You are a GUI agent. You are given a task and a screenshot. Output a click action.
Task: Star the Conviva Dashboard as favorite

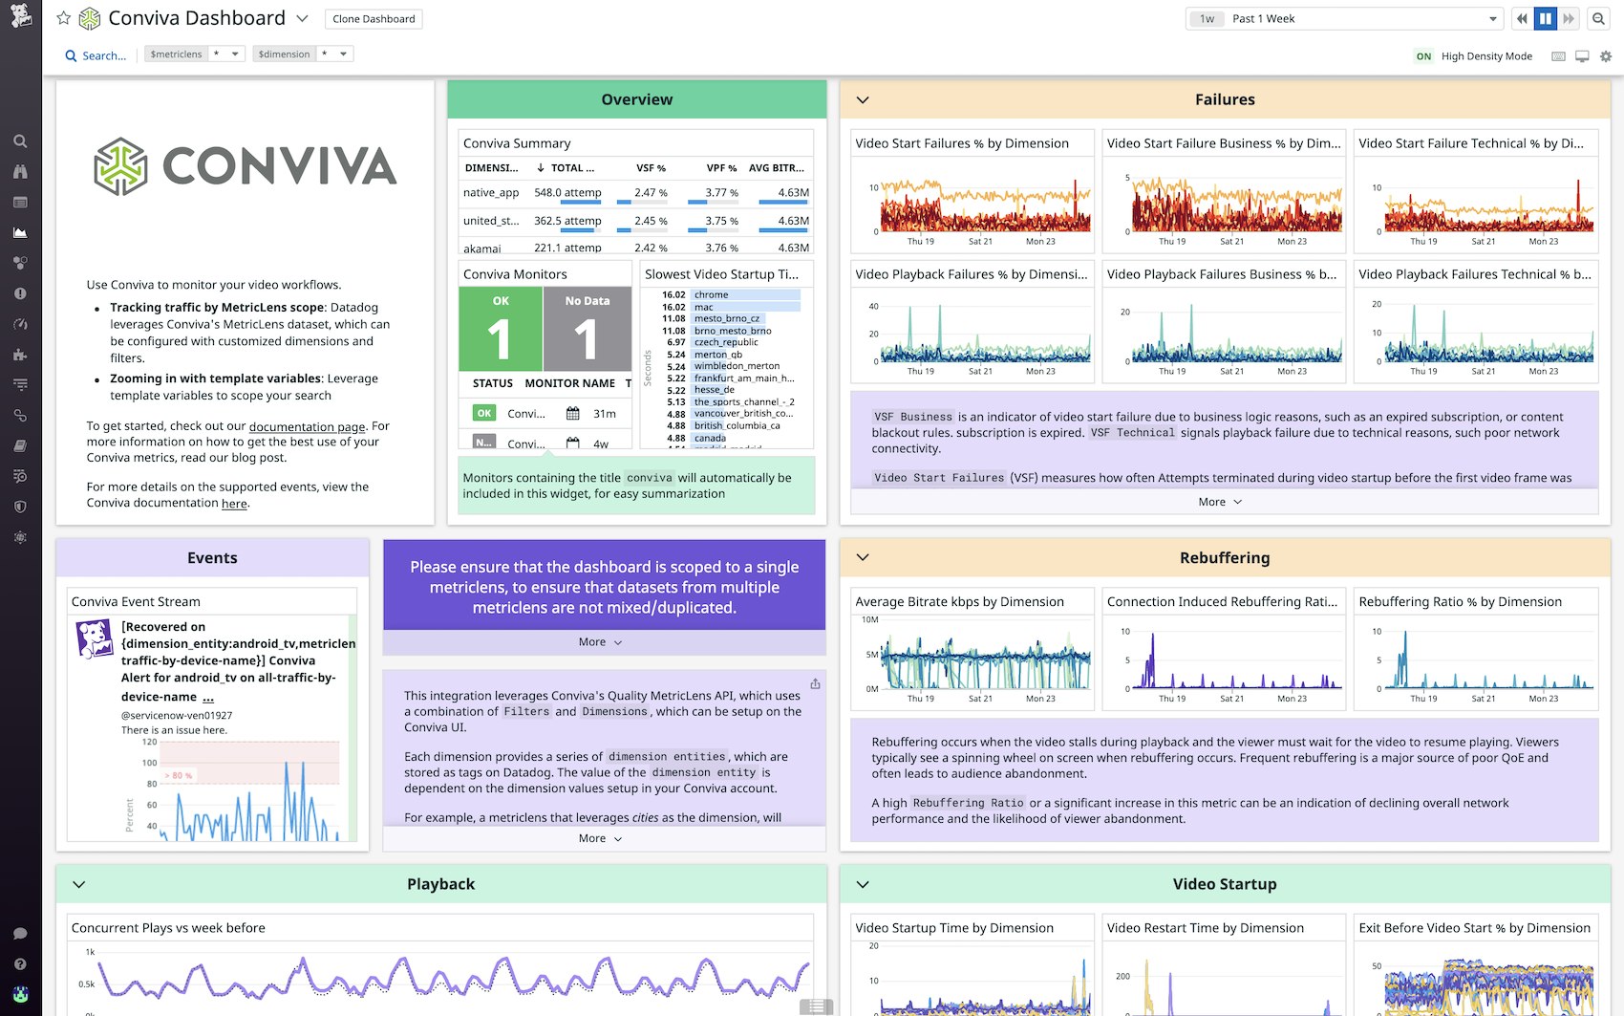64,18
